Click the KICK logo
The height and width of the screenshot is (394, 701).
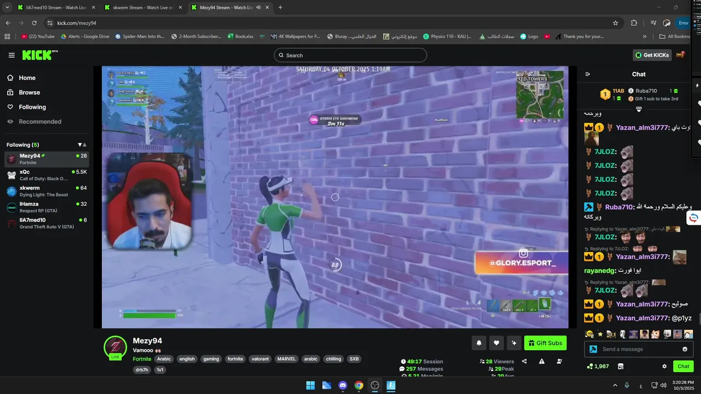tap(39, 55)
